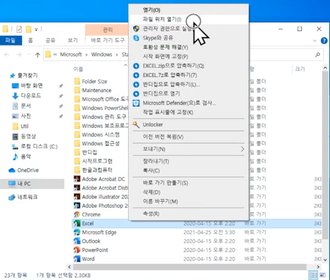This screenshot has width=330, height=280.
Task: Open the 바로 가기 도구 tab
Action: pyautogui.click(x=108, y=41)
